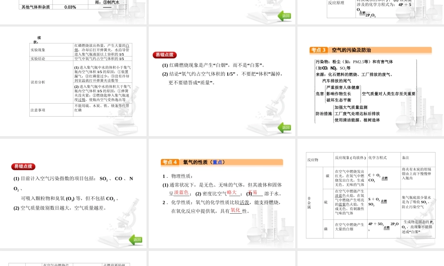Viewport: 444px width, 266px height.
Task: Click the red answer 氧化
Action: (235, 210)
